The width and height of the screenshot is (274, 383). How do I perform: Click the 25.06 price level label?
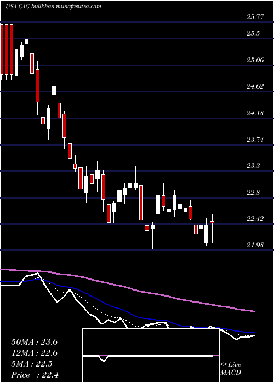tap(256, 60)
